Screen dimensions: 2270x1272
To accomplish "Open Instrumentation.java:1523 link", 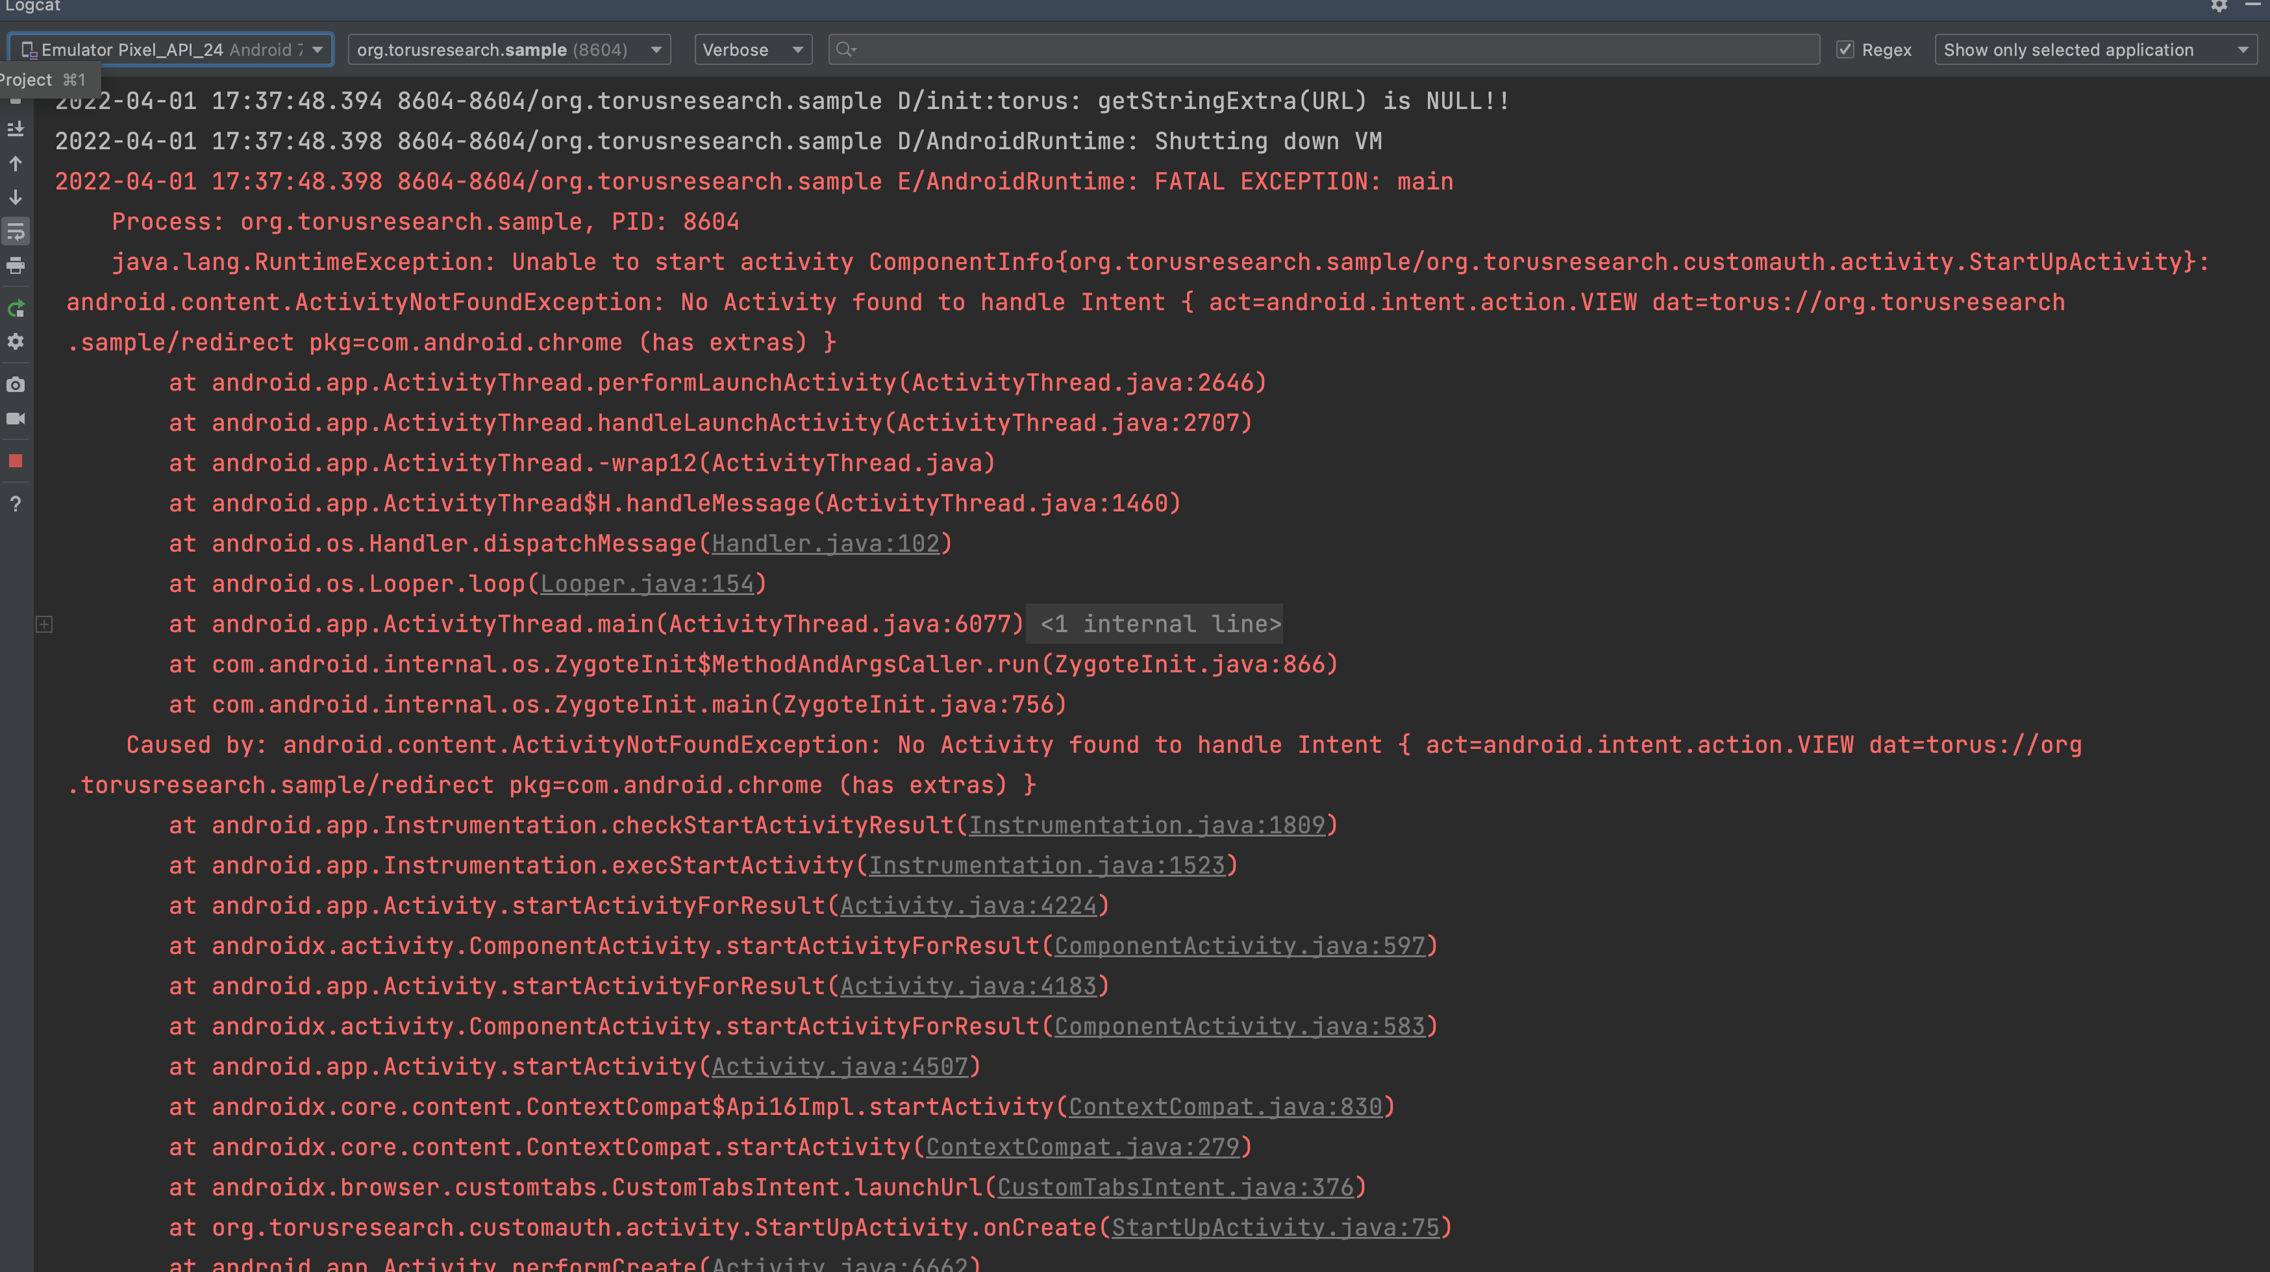I will coord(1047,865).
